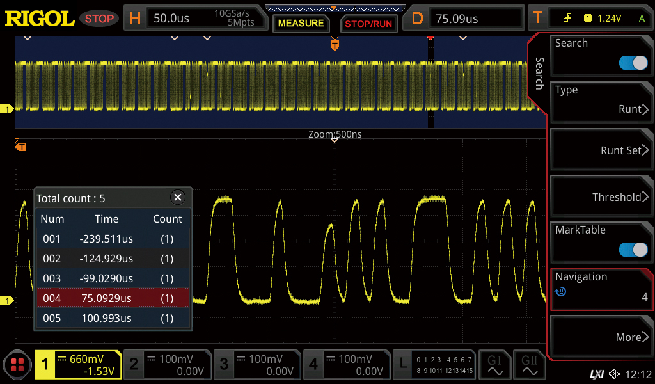
Task: Close the mark table dialog
Action: pos(178,197)
